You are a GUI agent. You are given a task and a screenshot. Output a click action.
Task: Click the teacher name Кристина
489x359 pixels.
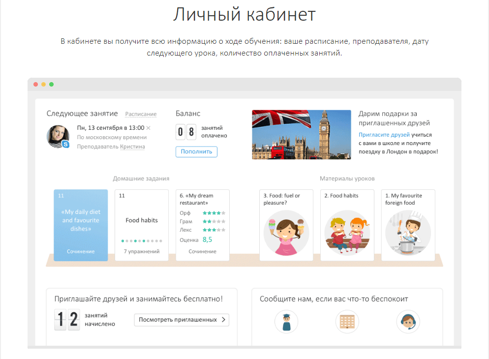(132, 147)
